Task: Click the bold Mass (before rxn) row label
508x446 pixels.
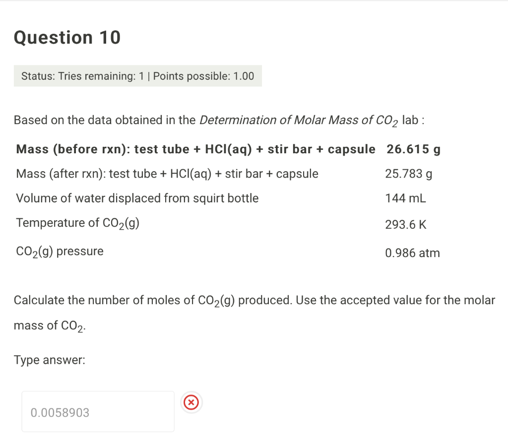Action: pos(195,149)
